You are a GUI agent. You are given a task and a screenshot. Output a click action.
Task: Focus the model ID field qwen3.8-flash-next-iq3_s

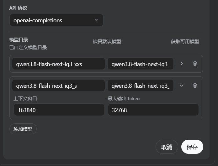58,86
